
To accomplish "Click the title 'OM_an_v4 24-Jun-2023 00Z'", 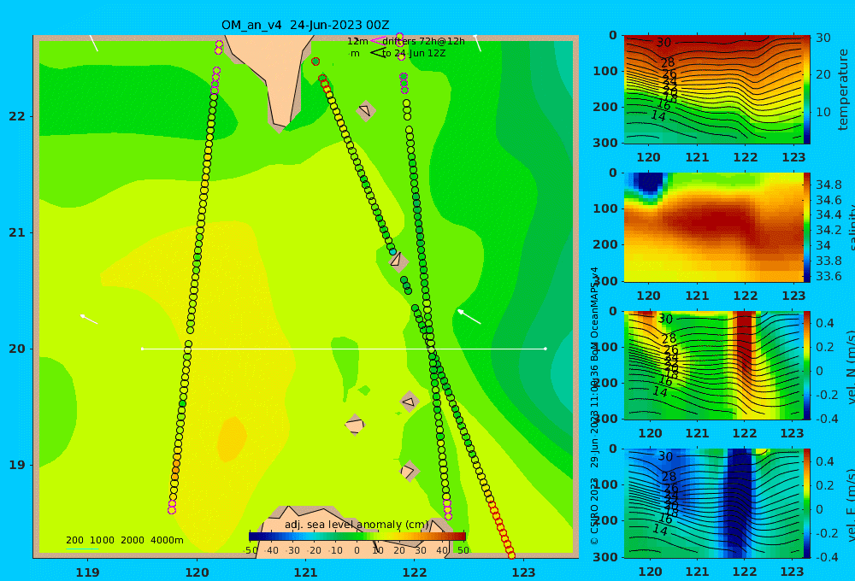I will 305,25.
